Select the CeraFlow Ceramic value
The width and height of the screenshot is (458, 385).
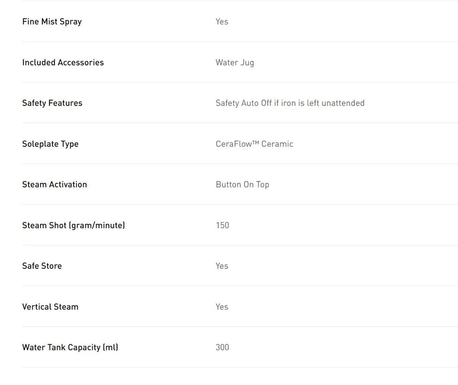pos(254,144)
